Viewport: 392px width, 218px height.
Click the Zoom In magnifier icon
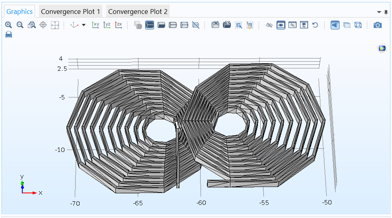point(8,25)
